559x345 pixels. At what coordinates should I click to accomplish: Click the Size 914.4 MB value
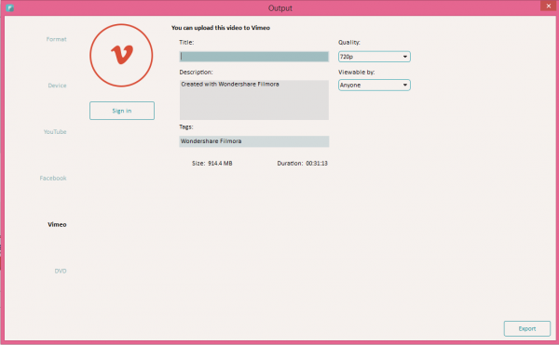pos(220,164)
